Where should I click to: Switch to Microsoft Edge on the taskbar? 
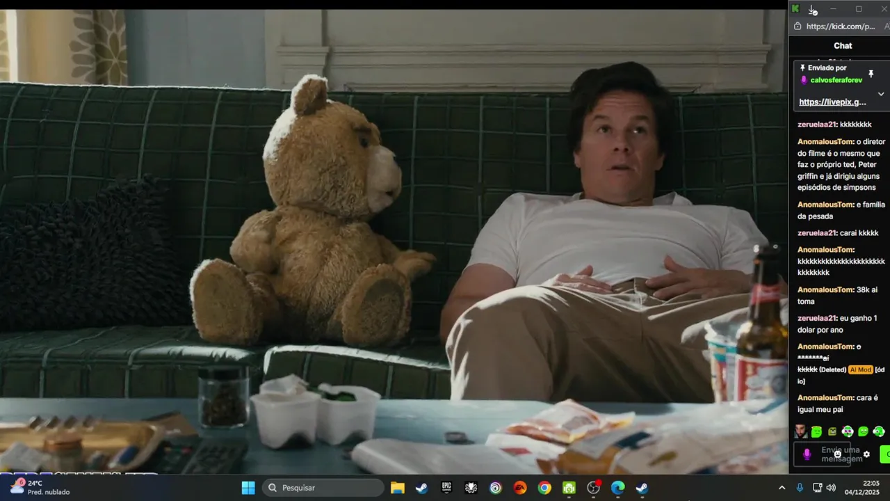pos(617,488)
